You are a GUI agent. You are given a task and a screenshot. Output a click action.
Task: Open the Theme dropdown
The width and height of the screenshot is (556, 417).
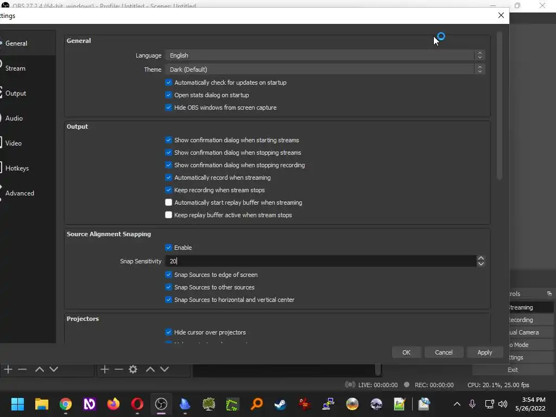[325, 69]
